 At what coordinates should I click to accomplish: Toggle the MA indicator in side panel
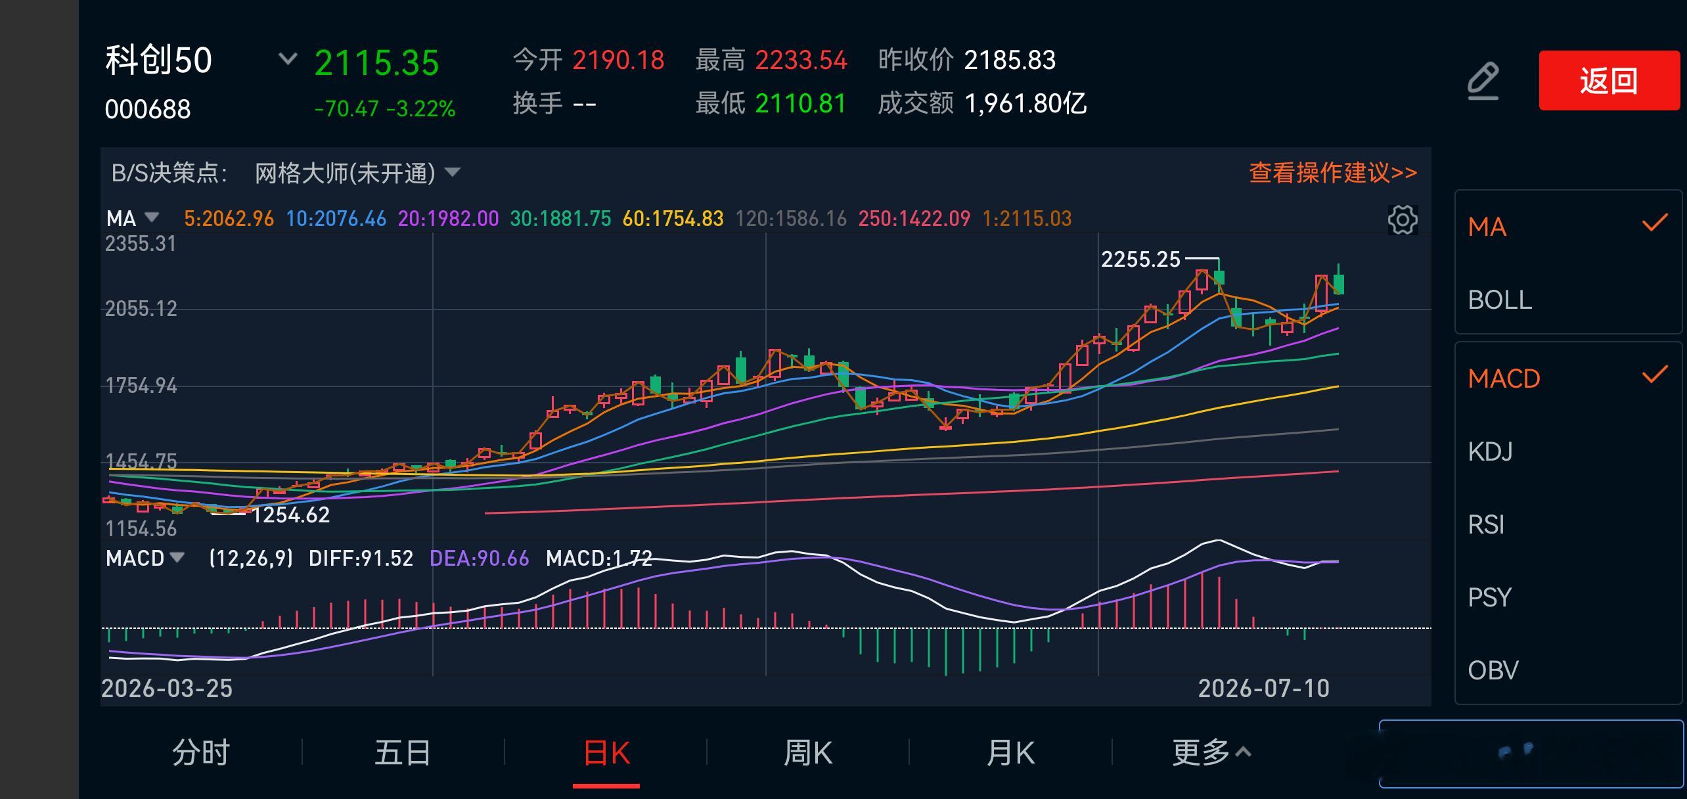[1568, 226]
